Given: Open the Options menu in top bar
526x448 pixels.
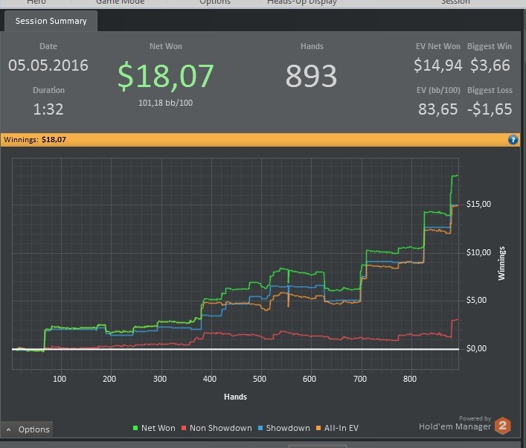Looking at the screenshot, I should 215,2.
